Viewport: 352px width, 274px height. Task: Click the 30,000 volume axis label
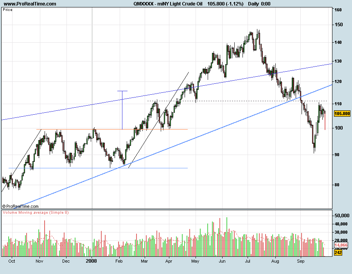[x=342, y=232]
